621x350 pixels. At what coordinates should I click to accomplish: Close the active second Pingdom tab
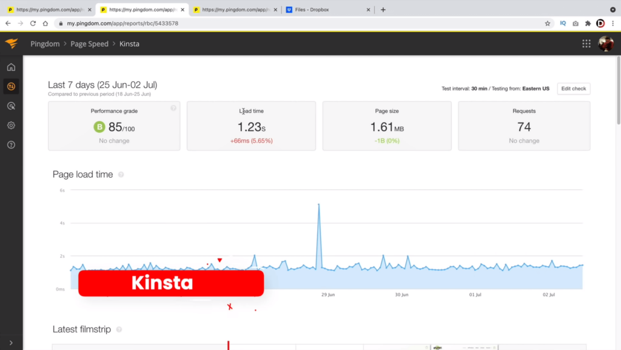tap(182, 10)
